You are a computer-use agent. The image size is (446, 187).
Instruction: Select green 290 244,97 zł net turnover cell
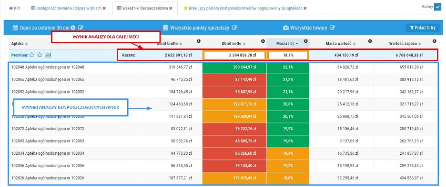click(x=234, y=67)
